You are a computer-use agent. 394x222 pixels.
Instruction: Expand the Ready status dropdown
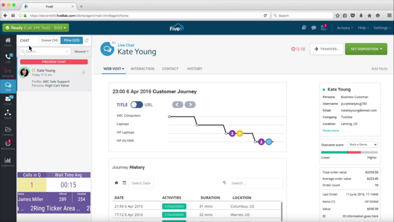click(35, 28)
